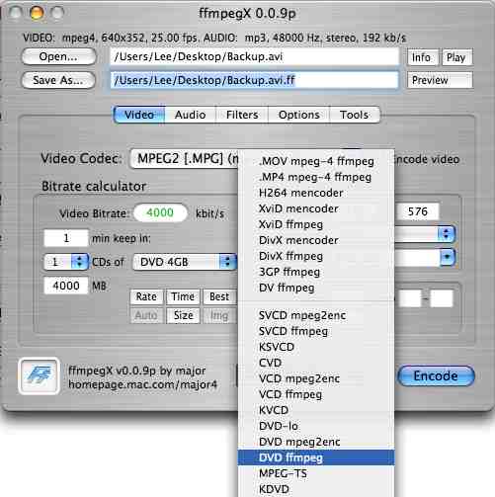Screen dimensions: 495x497
Task: Click the 4000 MB size field
Action: (x=66, y=286)
